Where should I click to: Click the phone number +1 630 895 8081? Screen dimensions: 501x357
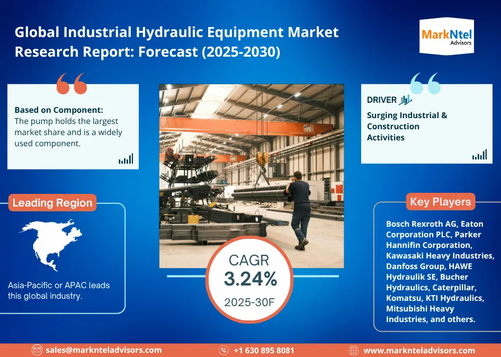[x=264, y=350]
